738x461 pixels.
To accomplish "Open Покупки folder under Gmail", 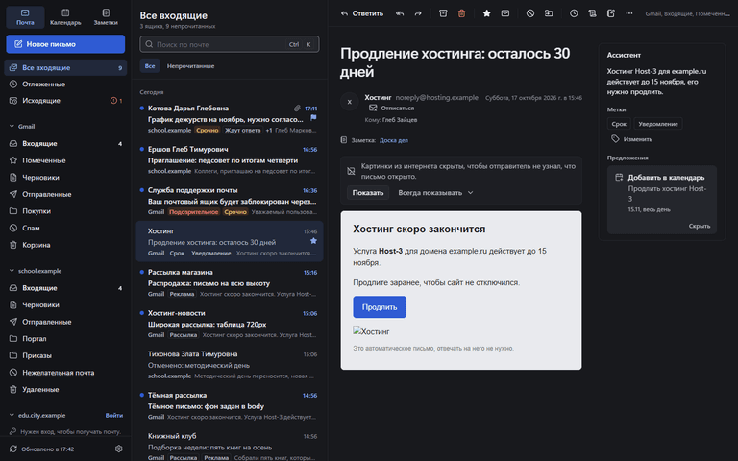I will [x=65, y=211].
